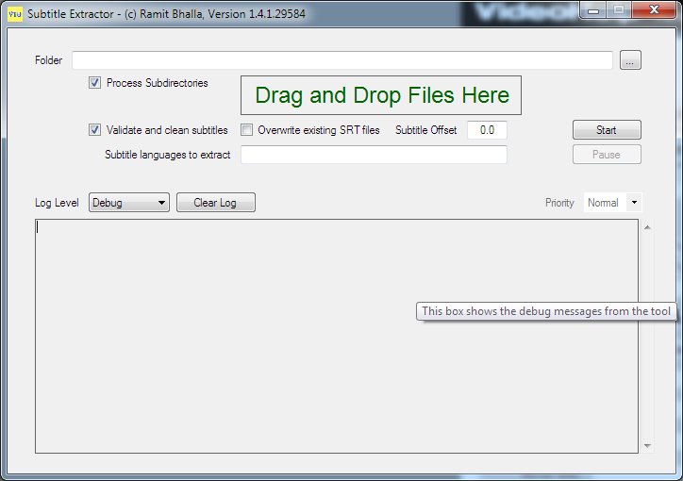Click the Drag and Drop Files Here area
The width and height of the screenshot is (683, 481).
[x=381, y=95]
